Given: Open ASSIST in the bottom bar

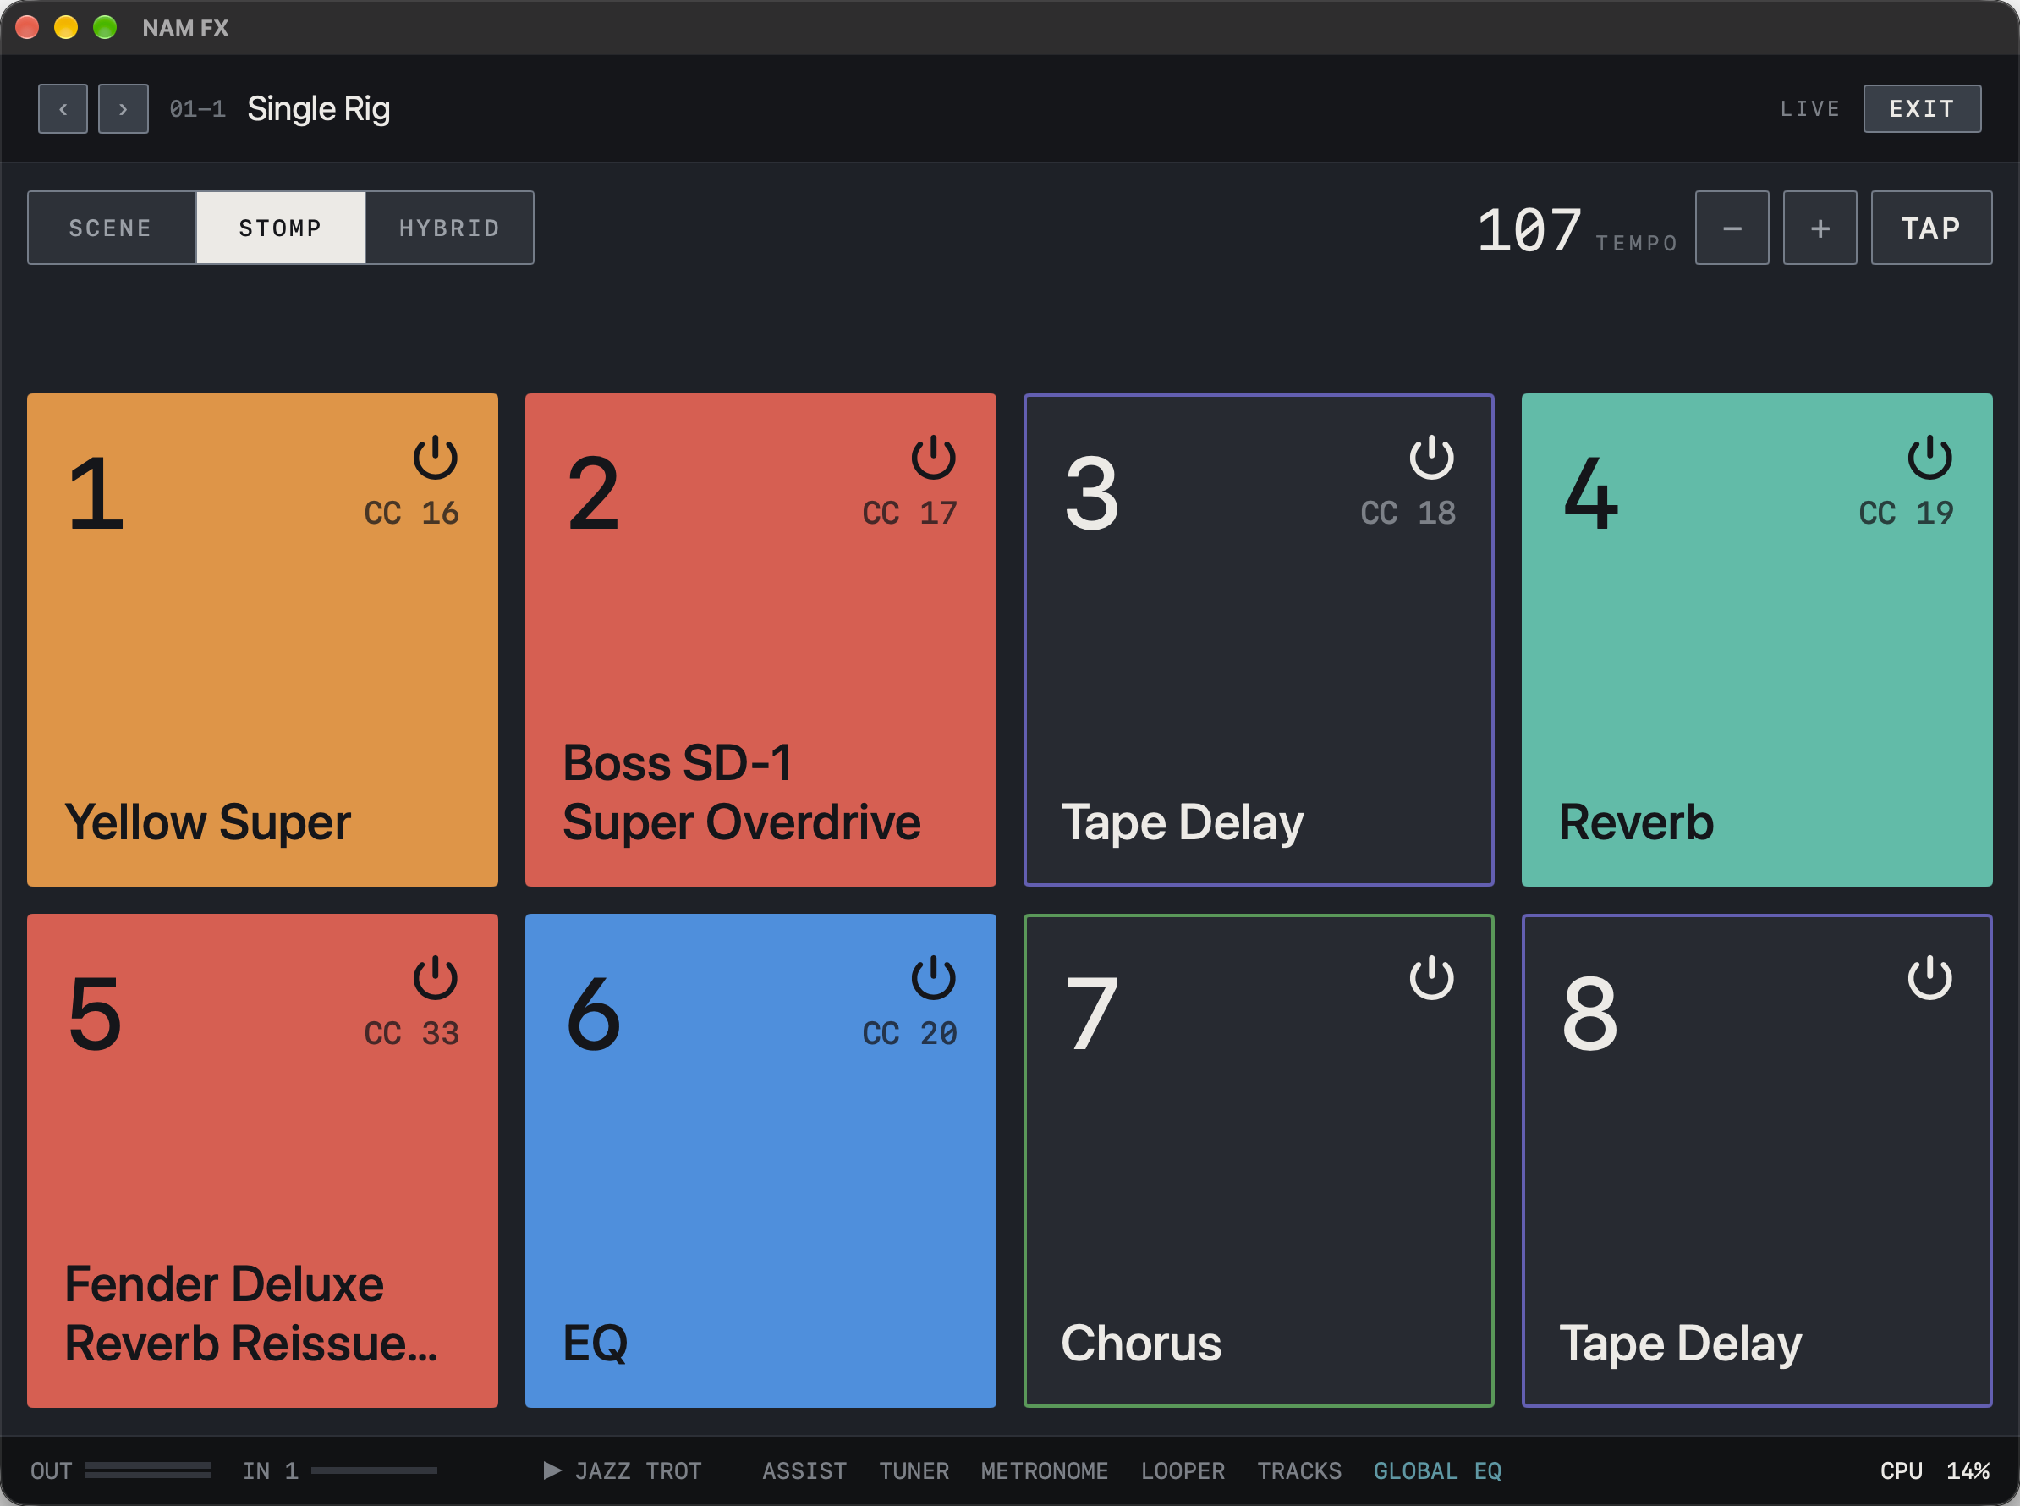Looking at the screenshot, I should coord(804,1470).
